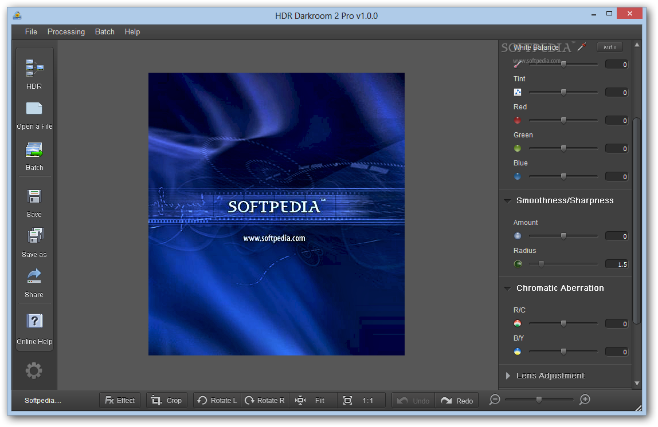Click the Blue channel icon

click(518, 176)
